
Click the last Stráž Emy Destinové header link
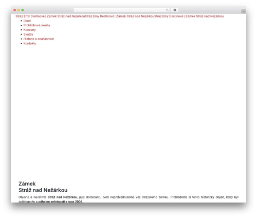pos(189,16)
